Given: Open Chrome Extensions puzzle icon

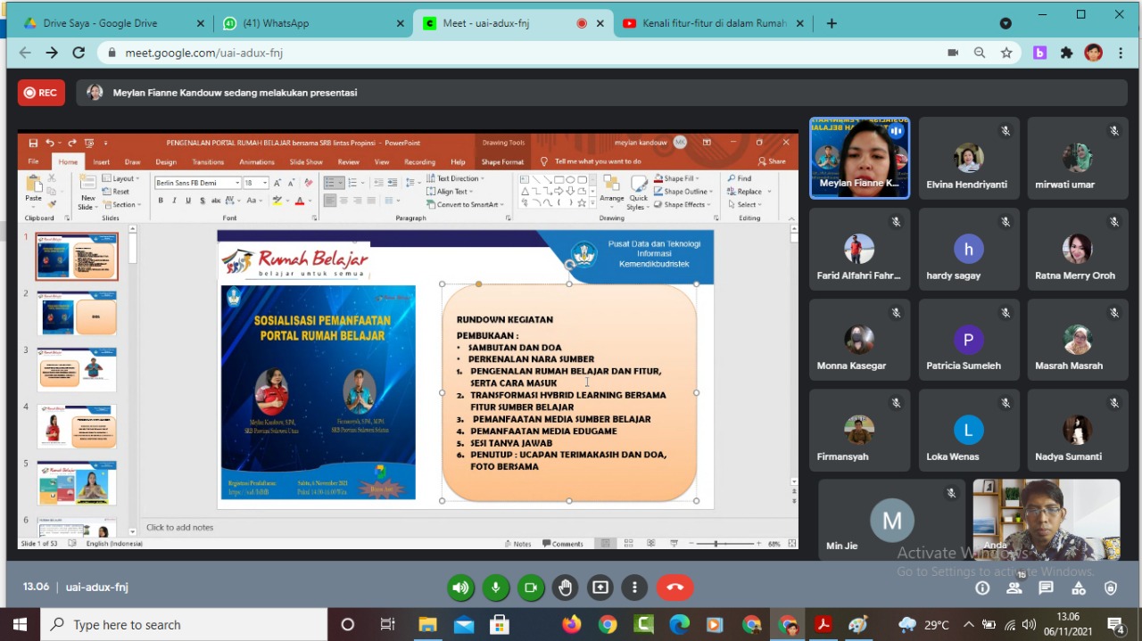Looking at the screenshot, I should coord(1066,53).
